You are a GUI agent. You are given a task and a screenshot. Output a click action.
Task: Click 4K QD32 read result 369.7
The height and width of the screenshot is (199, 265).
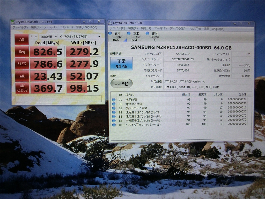[x=48, y=88]
